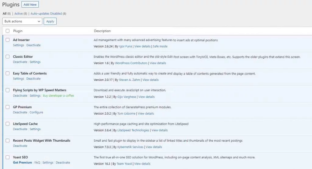Open Tom Usborne author link
This screenshot has height=169, width=312.
pyautogui.click(x=126, y=113)
